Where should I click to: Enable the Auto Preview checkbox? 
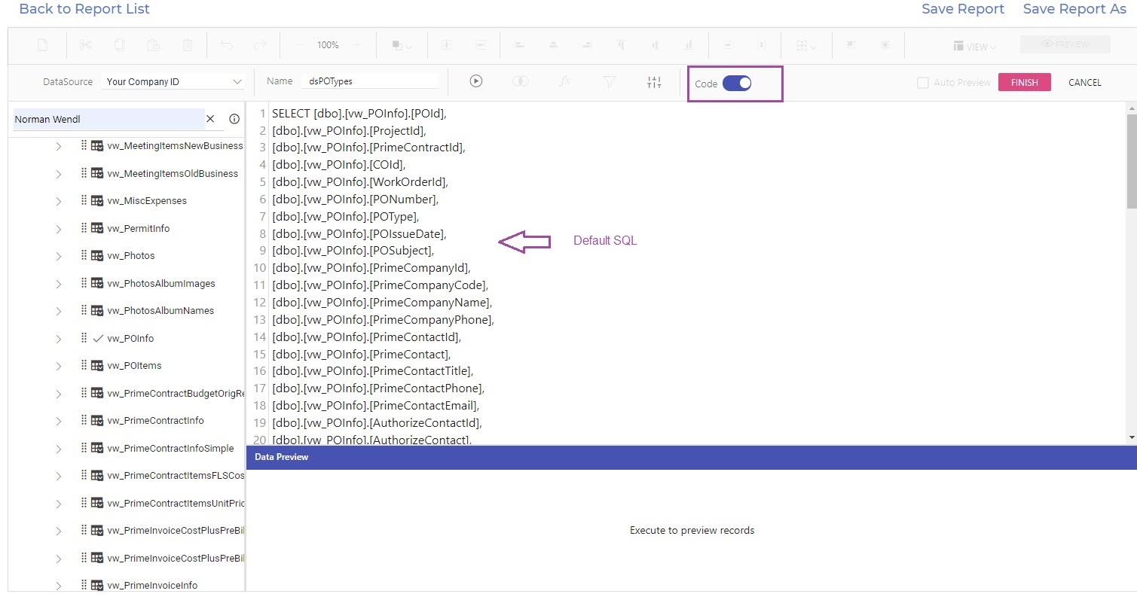pos(923,83)
